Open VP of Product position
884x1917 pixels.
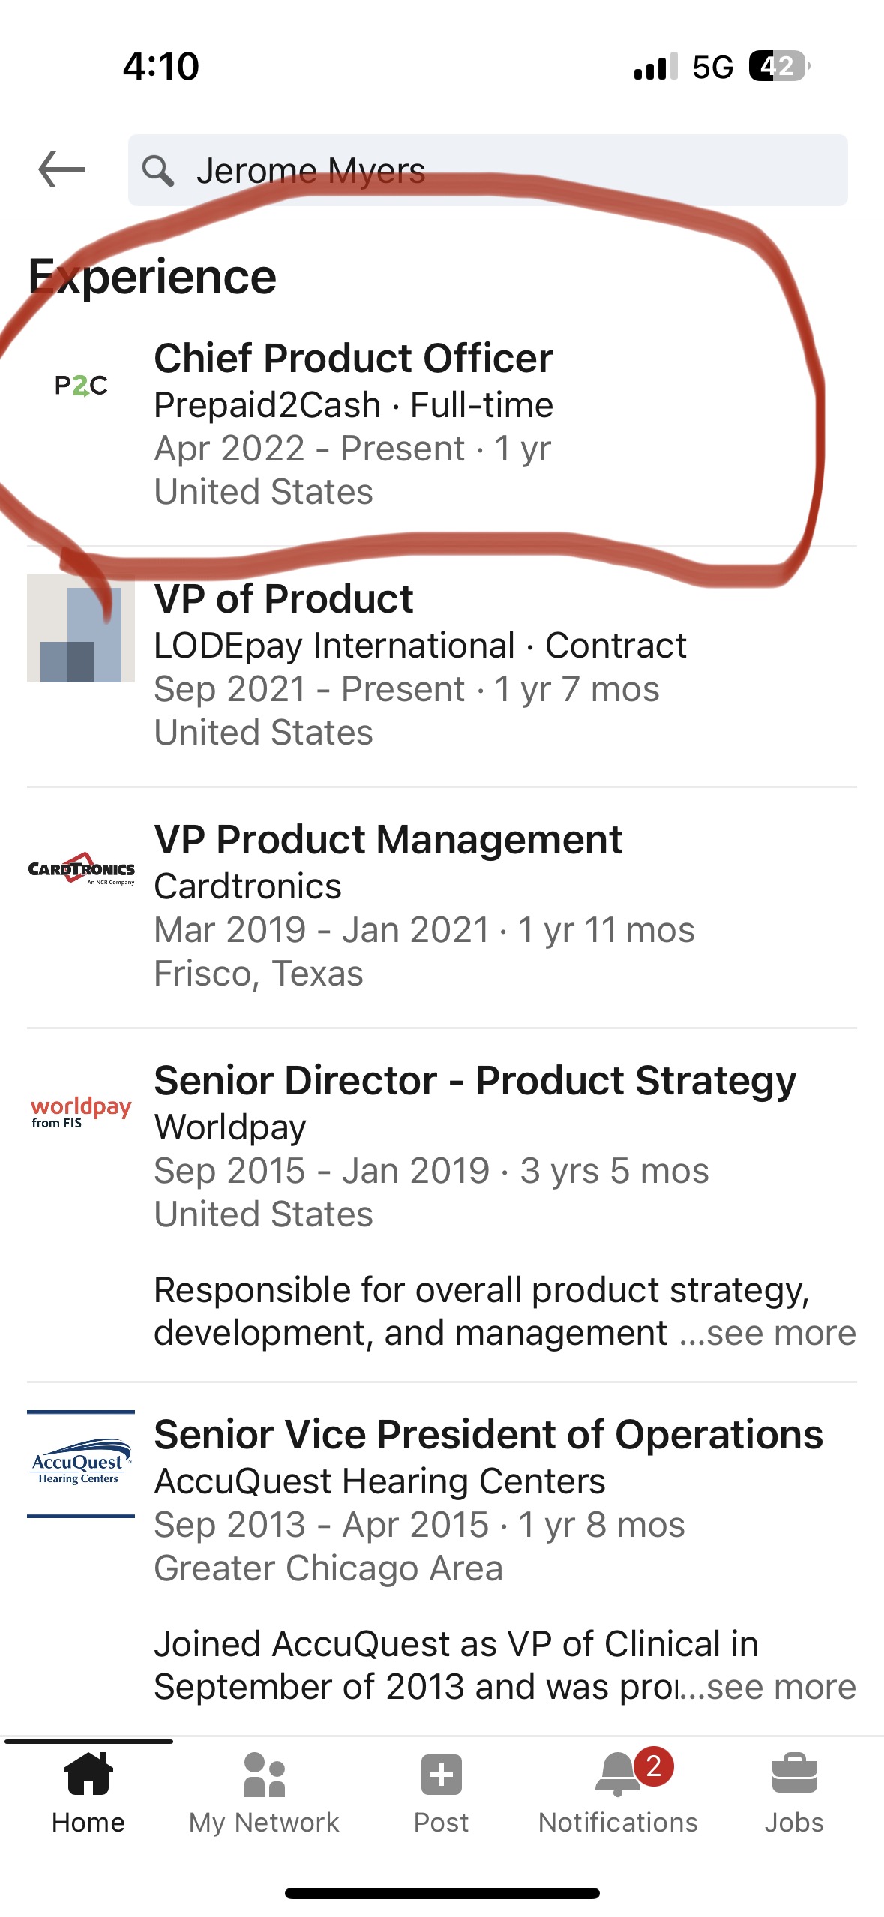[x=283, y=599]
